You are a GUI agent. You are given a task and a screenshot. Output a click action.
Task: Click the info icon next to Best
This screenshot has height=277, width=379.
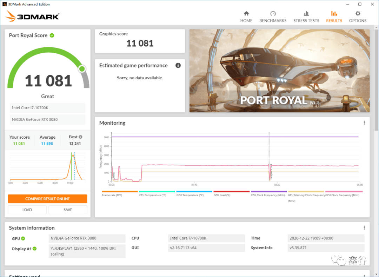point(80,137)
